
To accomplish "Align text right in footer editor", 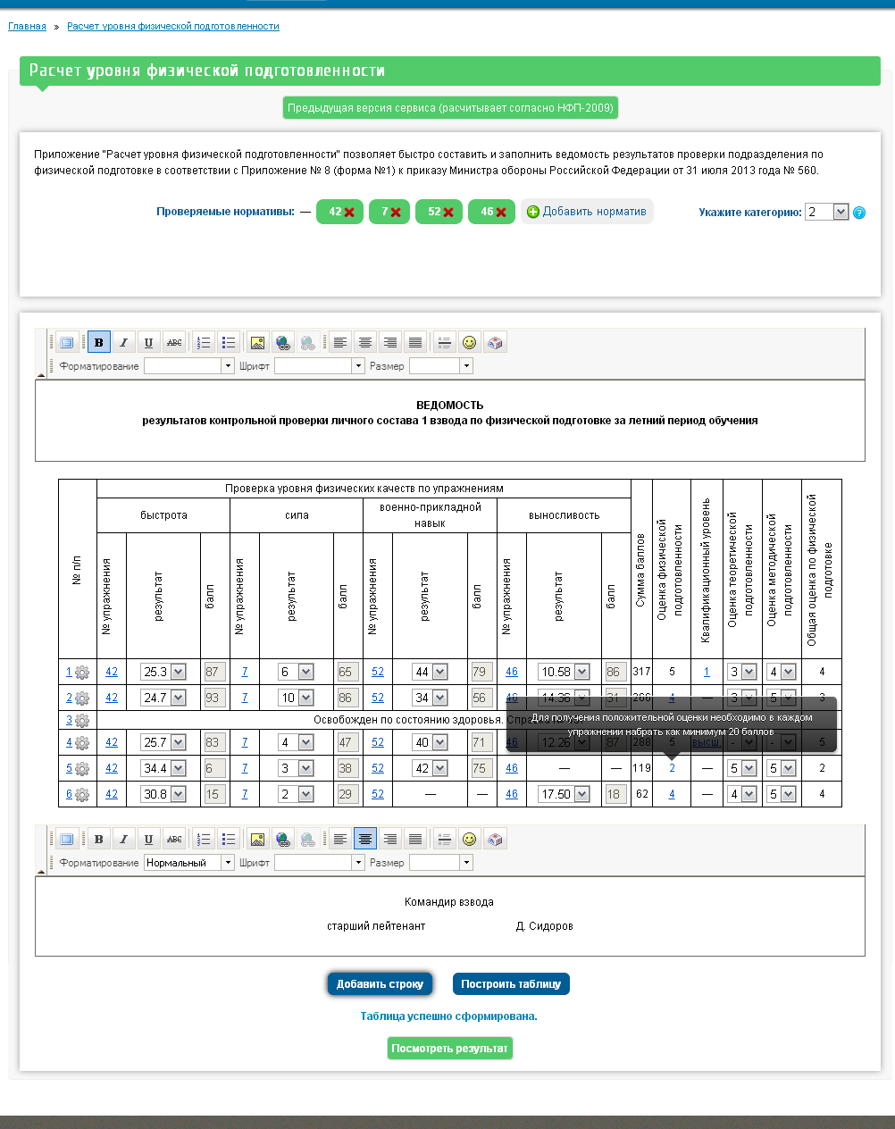I will 390,839.
